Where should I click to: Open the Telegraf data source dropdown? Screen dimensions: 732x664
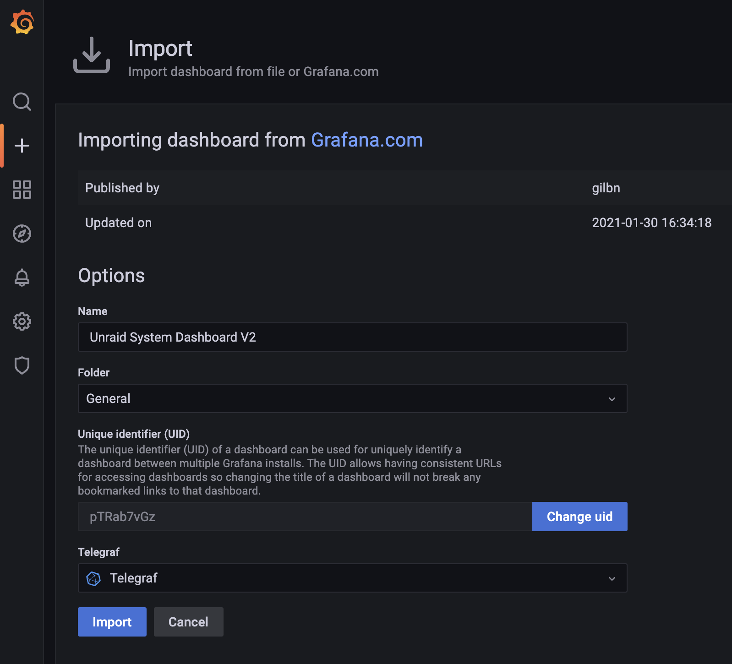(352, 578)
